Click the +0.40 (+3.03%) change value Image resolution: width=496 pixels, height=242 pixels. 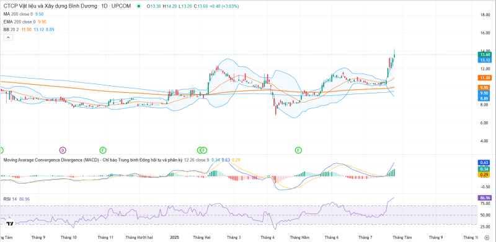(224, 6)
